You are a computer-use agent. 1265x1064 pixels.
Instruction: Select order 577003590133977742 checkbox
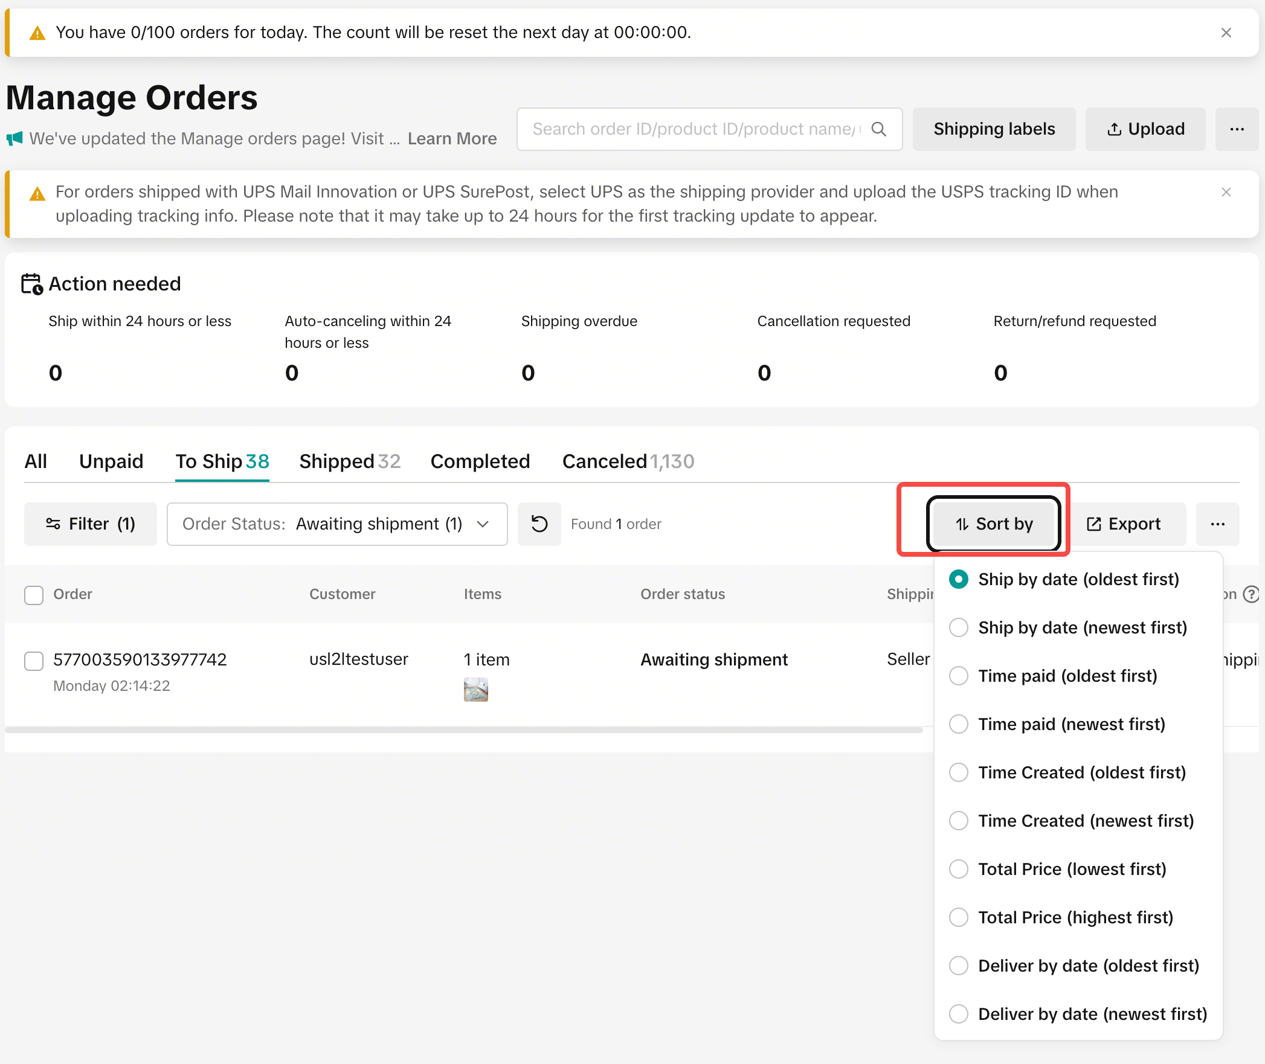click(34, 660)
